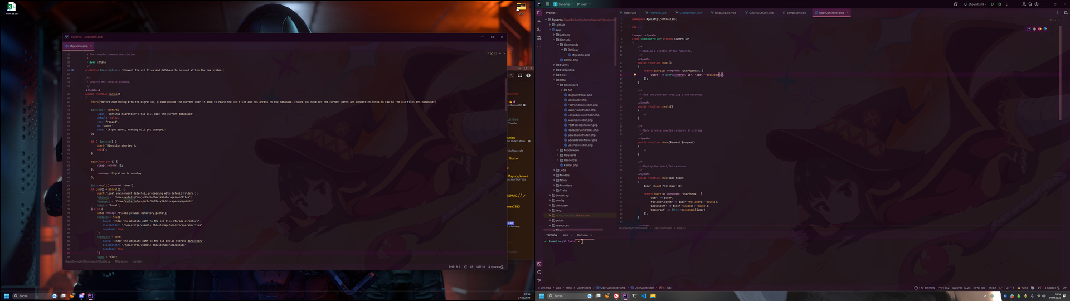Open the phpunit.xml run configuration dropdown
This screenshot has height=301, width=1070.
pos(975,4)
